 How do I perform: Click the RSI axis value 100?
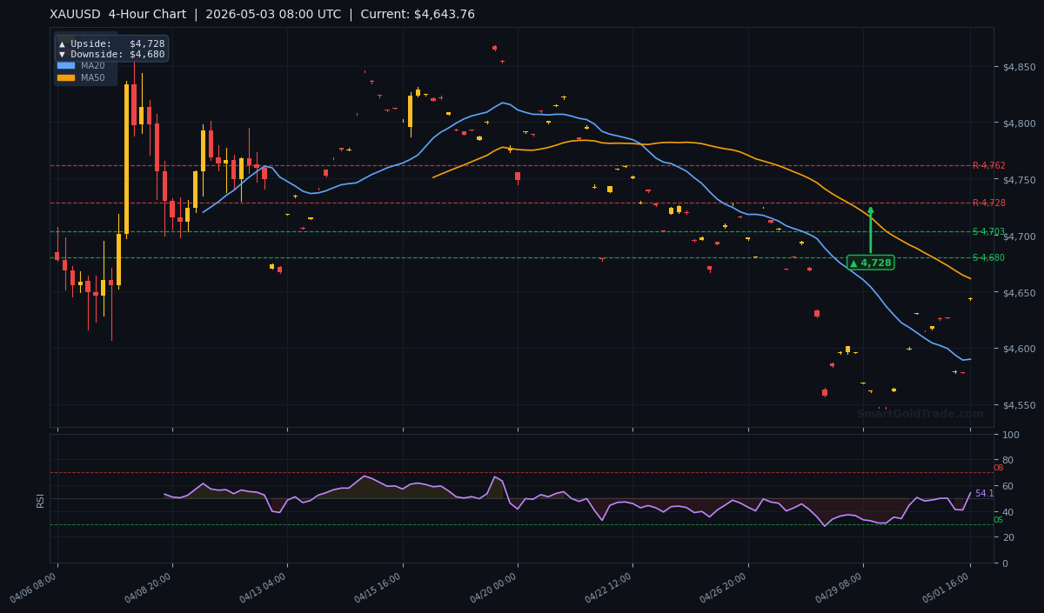click(x=1011, y=434)
